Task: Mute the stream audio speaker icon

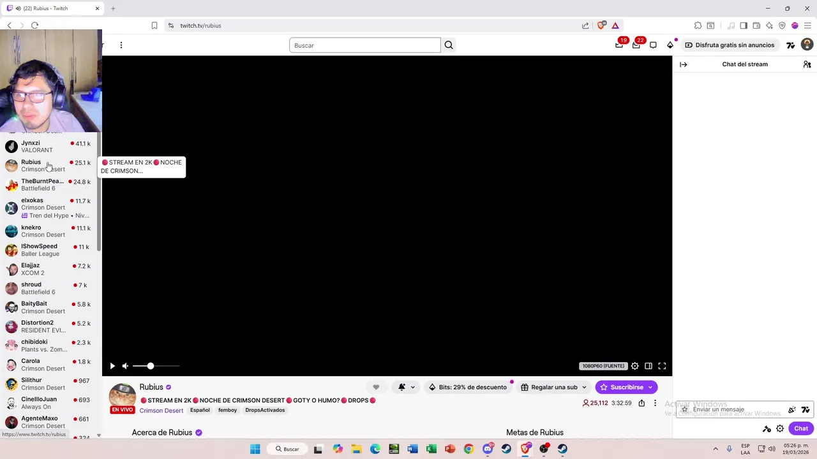Action: [125, 366]
